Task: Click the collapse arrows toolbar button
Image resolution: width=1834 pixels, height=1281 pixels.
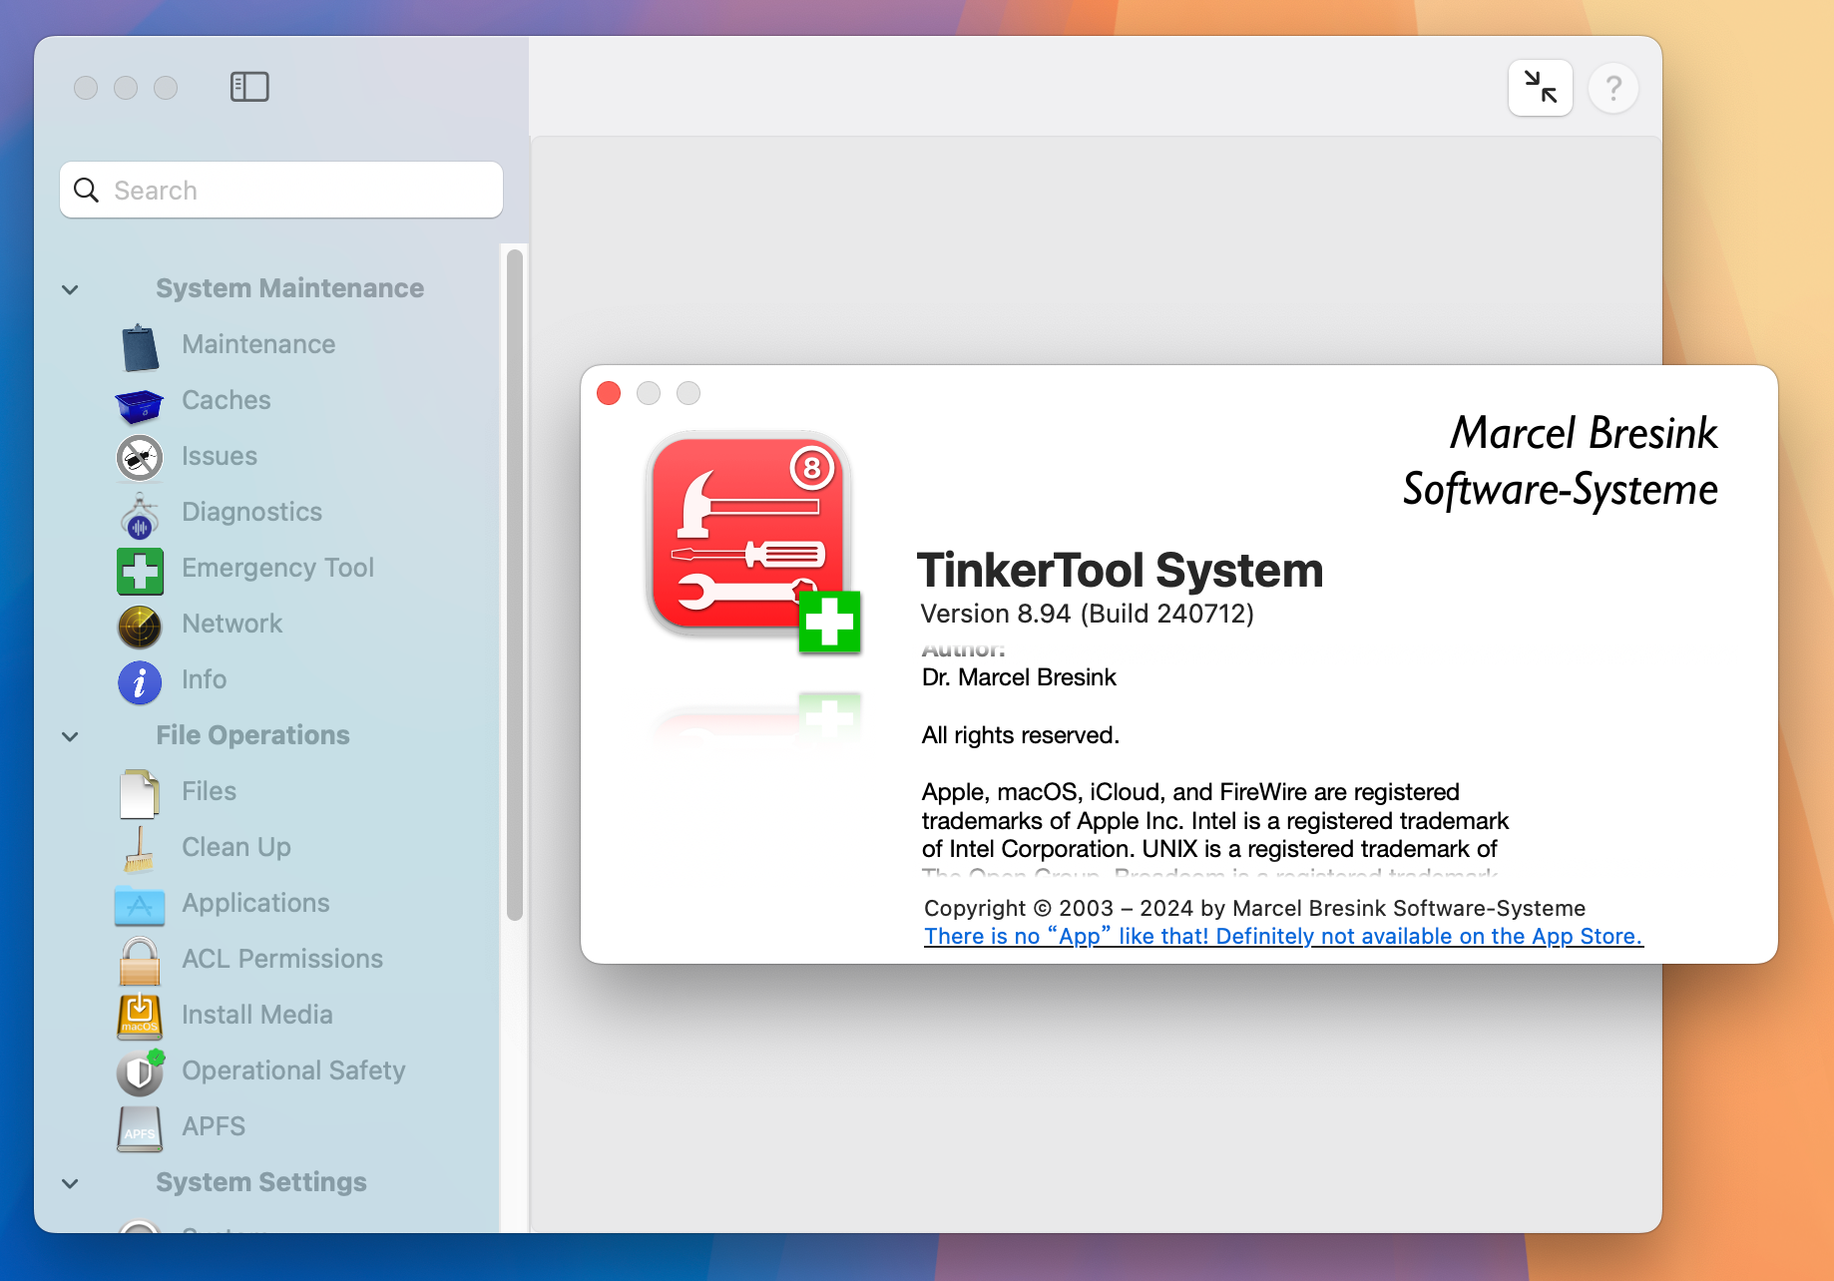Action: pos(1540,88)
